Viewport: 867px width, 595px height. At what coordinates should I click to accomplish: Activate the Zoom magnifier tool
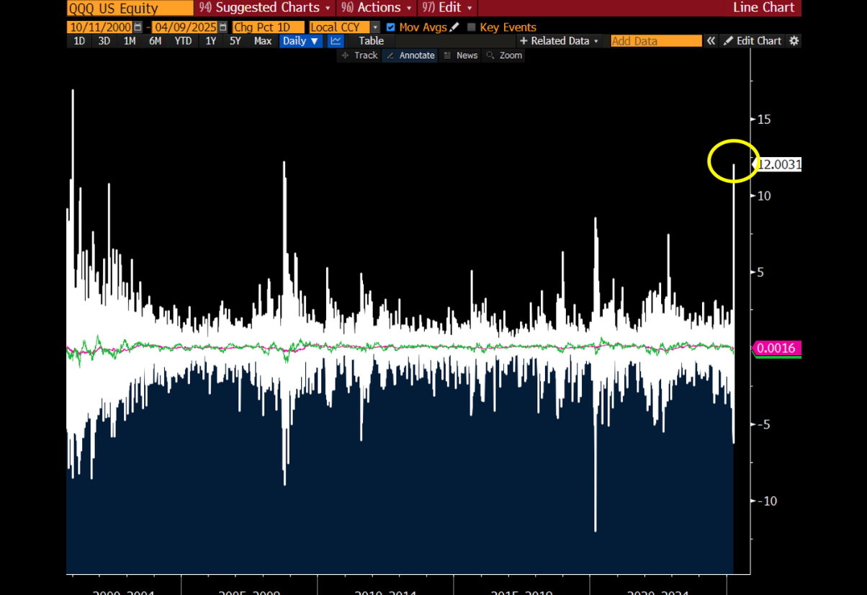pyautogui.click(x=504, y=55)
